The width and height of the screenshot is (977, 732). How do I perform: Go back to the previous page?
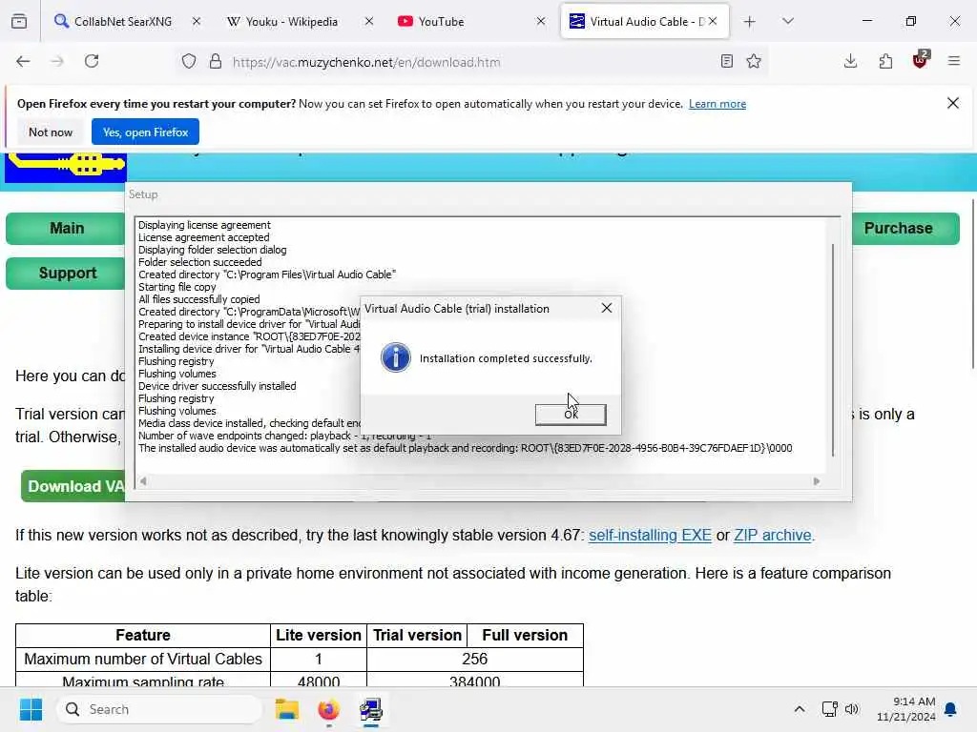(23, 61)
